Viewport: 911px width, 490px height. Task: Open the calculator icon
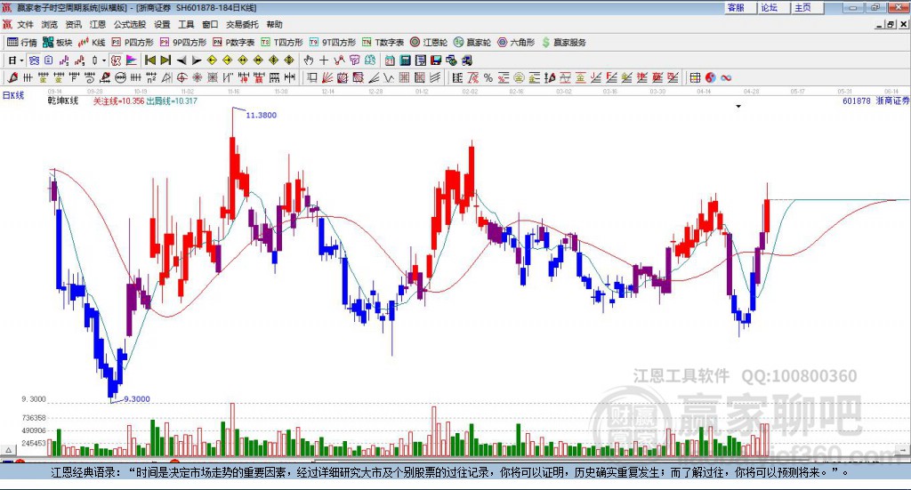[x=405, y=60]
